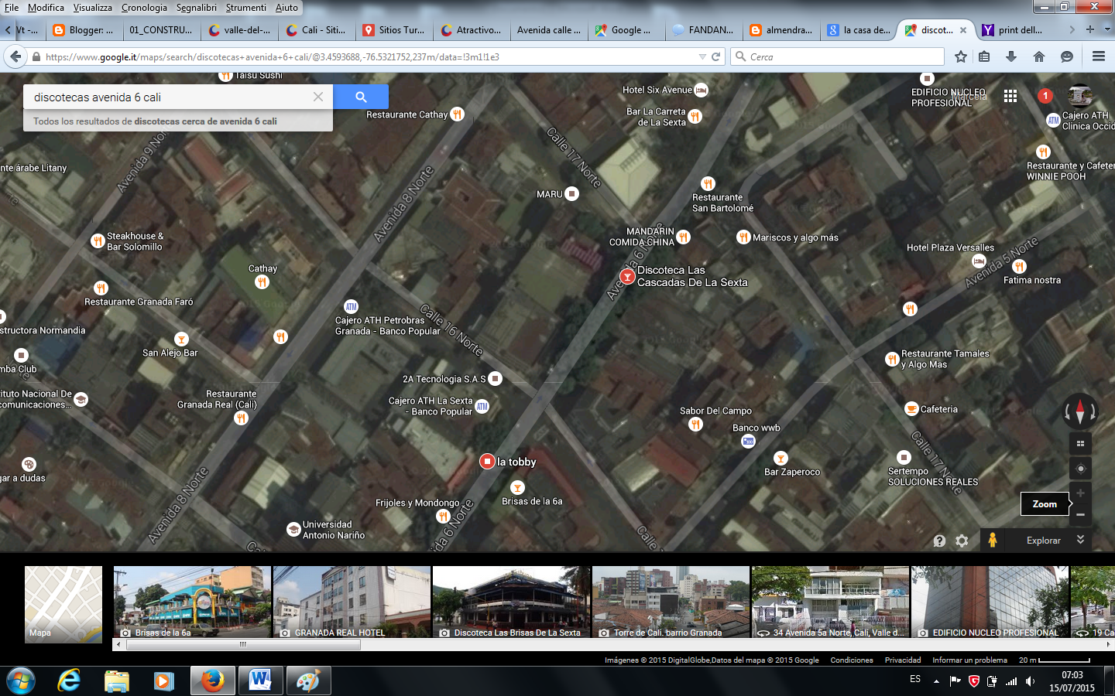
Task: Zoom in with the plus button
Action: (1080, 493)
